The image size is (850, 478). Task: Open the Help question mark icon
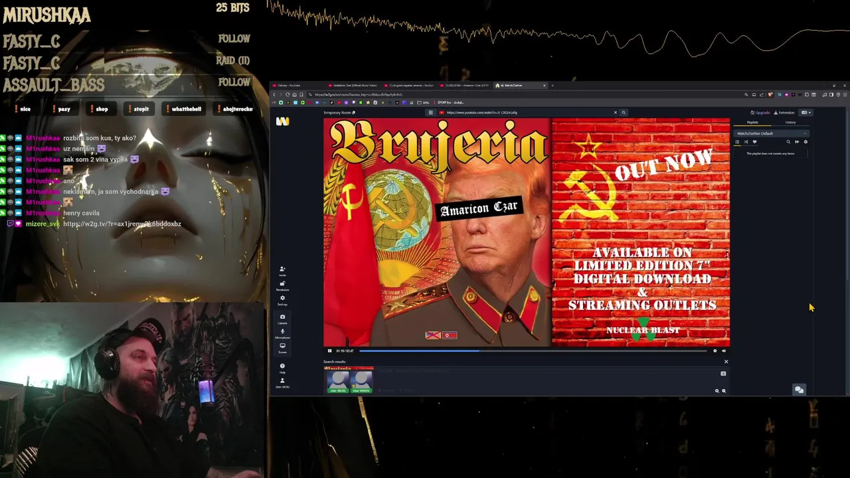(282, 367)
